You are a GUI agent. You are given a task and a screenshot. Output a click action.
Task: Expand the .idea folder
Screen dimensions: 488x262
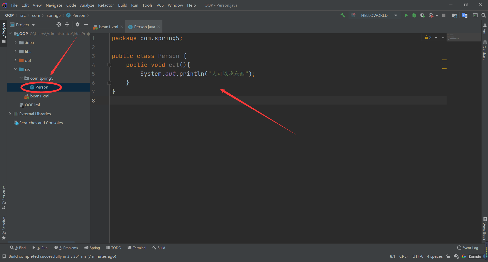coord(16,42)
